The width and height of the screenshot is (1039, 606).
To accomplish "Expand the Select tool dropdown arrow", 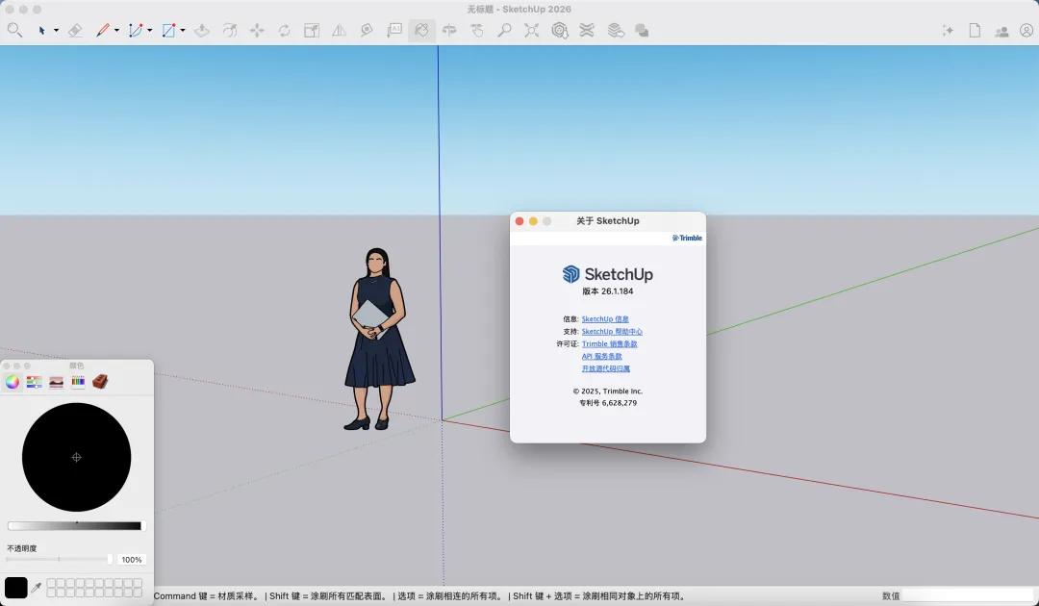I will pos(56,31).
